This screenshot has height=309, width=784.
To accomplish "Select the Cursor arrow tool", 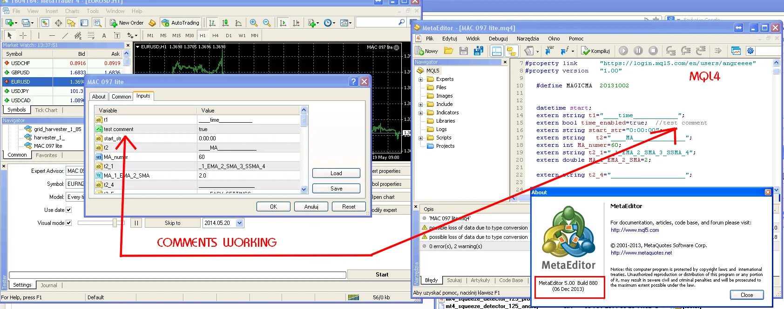I will 9,35.
